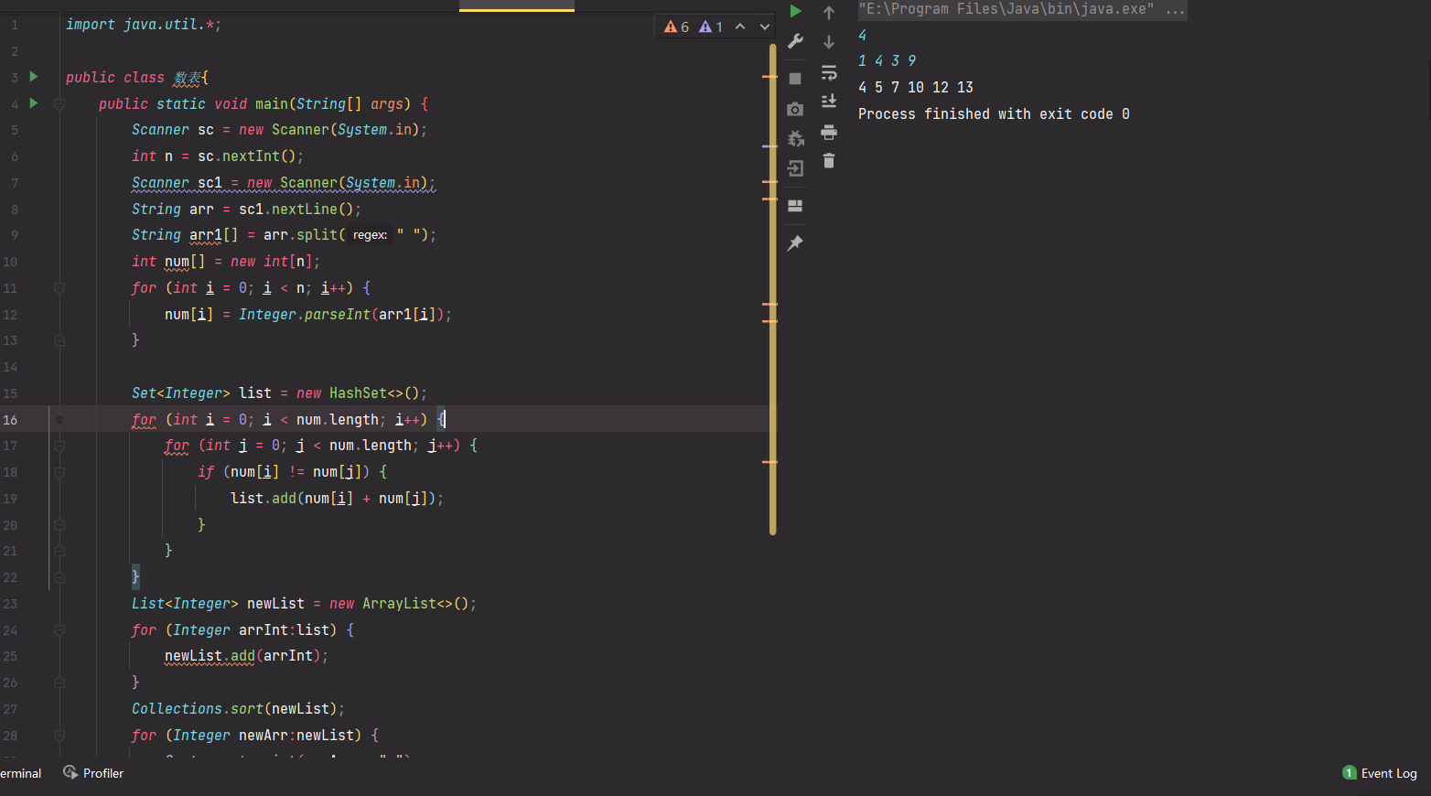
Task: Click the purple weak warning stripe marker
Action: tap(769, 146)
